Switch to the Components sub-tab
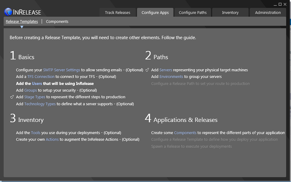This screenshot has width=291, height=182. click(x=57, y=21)
